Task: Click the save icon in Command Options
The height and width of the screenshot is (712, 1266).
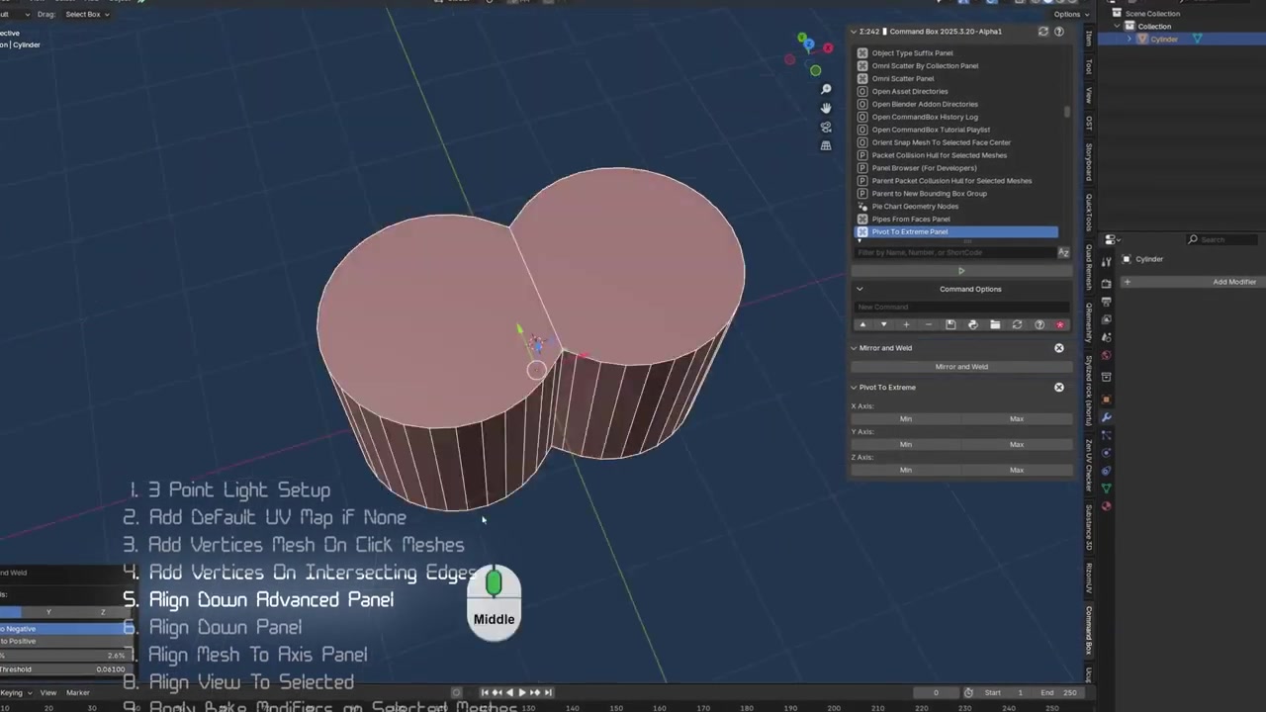Action: click(x=950, y=324)
